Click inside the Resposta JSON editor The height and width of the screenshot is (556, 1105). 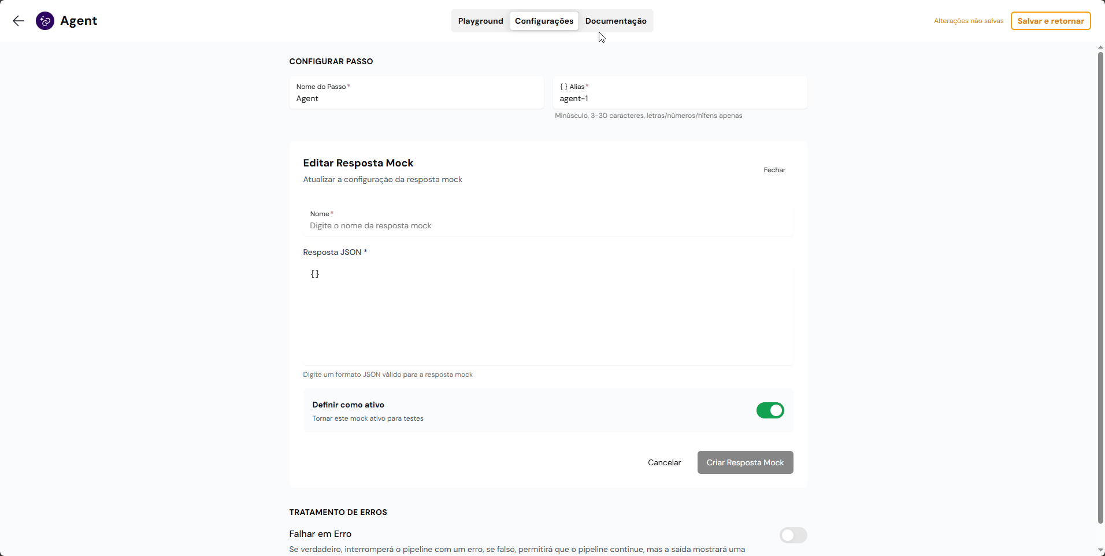tap(548, 312)
